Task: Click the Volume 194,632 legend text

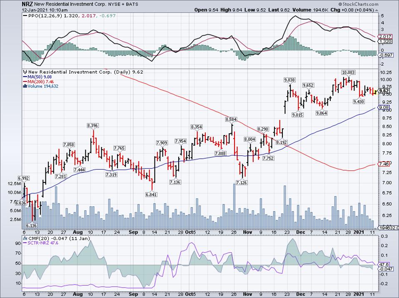Action: pos(43,86)
